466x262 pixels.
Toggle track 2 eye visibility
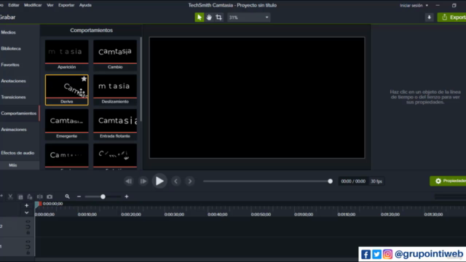(28, 221)
